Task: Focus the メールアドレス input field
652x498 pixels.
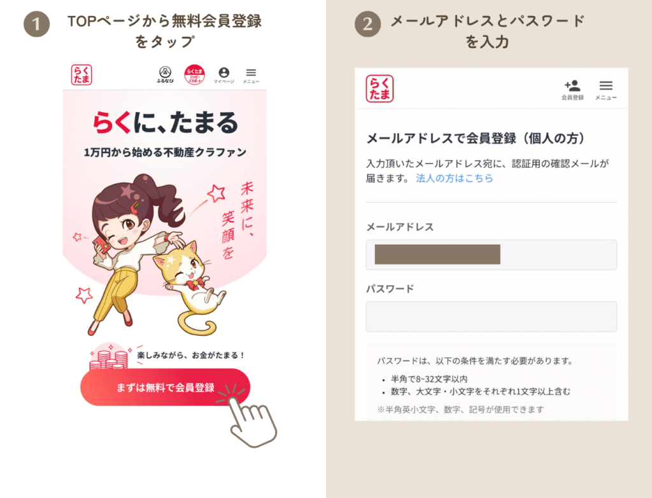Action: pyautogui.click(x=491, y=254)
